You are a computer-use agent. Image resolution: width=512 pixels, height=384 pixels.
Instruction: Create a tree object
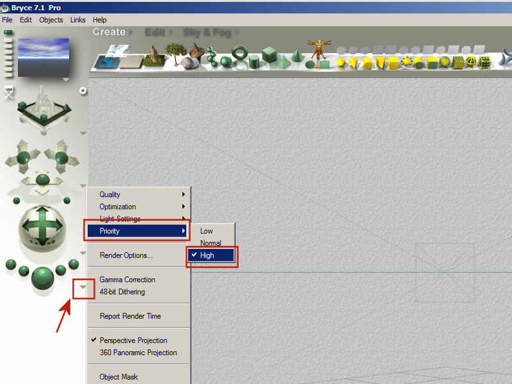point(175,54)
